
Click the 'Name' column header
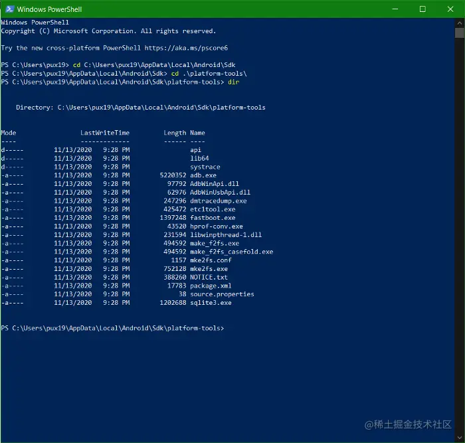pos(197,133)
